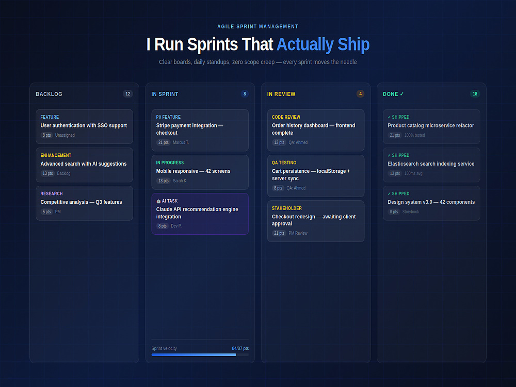Click the QA TESTING tag label
Image resolution: width=516 pixels, height=387 pixels.
click(284, 163)
